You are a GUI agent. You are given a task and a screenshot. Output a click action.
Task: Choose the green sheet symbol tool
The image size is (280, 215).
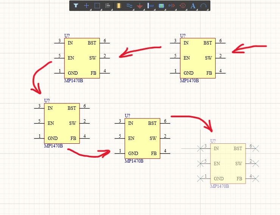pos(161,6)
